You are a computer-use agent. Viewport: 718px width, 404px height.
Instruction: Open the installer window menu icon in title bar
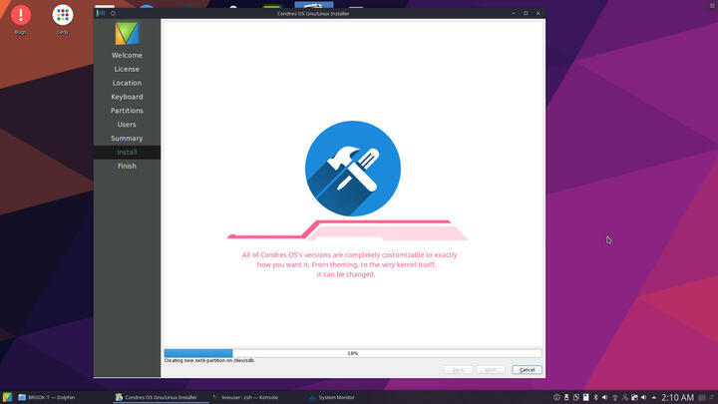[101, 13]
